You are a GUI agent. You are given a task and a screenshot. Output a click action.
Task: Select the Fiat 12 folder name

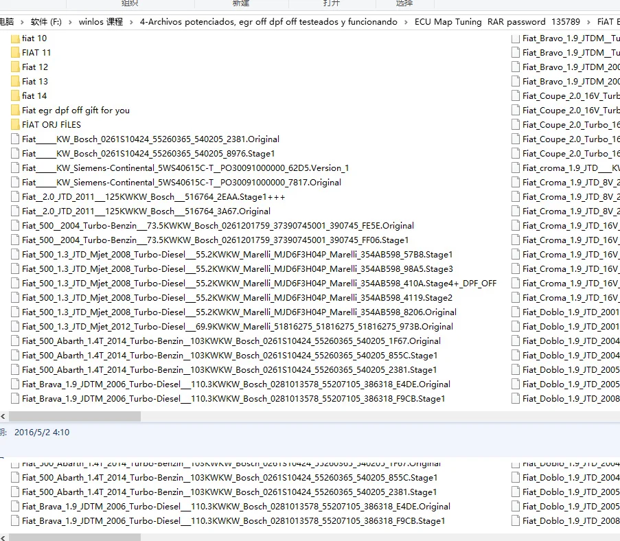tap(35, 67)
